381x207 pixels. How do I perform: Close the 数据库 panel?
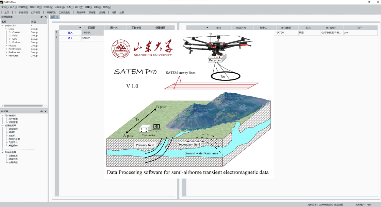tap(46, 111)
